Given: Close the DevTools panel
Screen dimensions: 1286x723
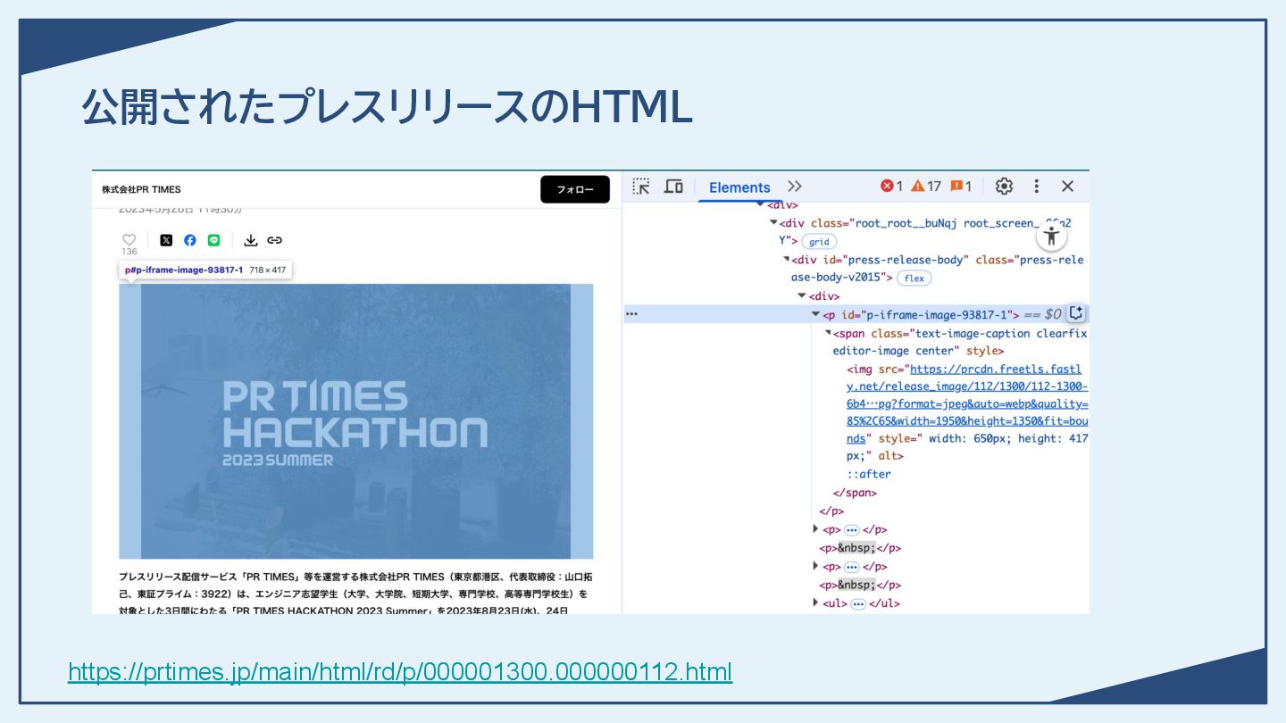Looking at the screenshot, I should (1068, 187).
